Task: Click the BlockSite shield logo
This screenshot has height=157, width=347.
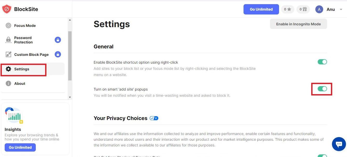Action: 6,9
